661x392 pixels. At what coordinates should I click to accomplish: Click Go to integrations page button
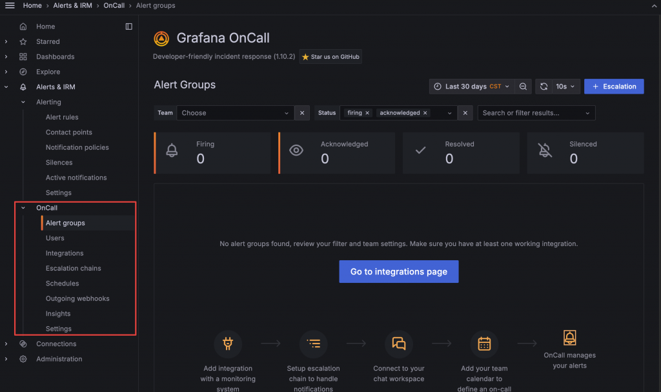[399, 272]
